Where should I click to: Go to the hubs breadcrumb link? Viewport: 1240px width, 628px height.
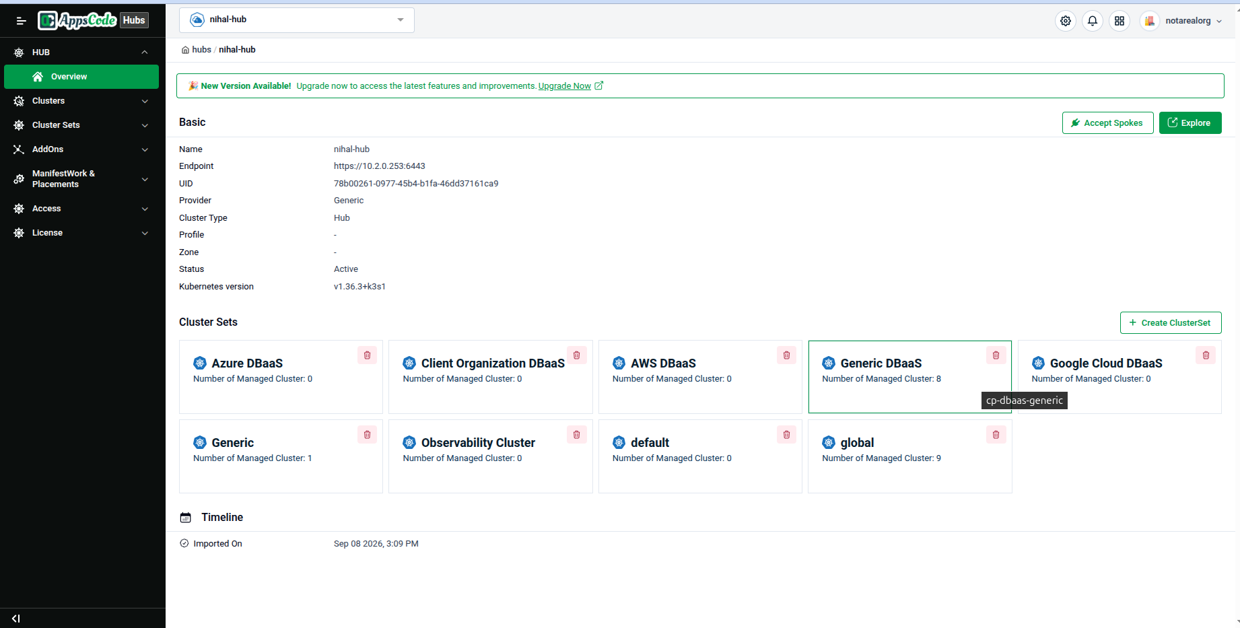201,50
